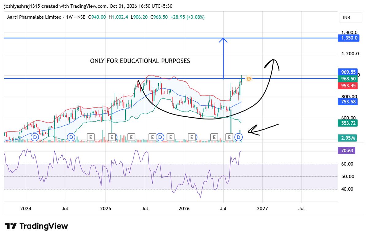Click the 2026 time axis label
This screenshot has height=238, width=368.
[x=184, y=209]
